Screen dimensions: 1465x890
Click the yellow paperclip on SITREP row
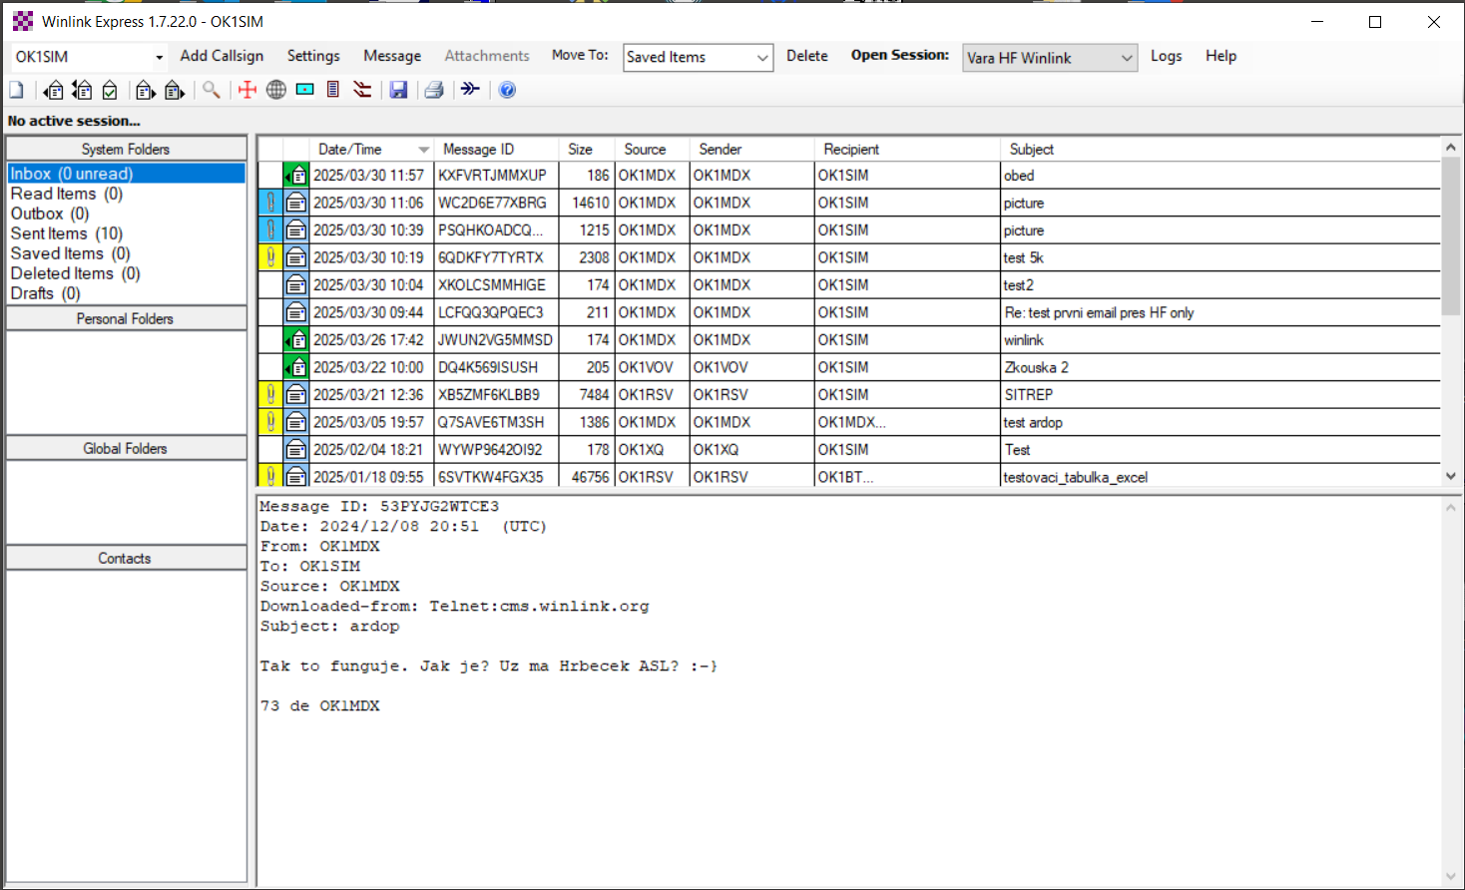click(270, 395)
